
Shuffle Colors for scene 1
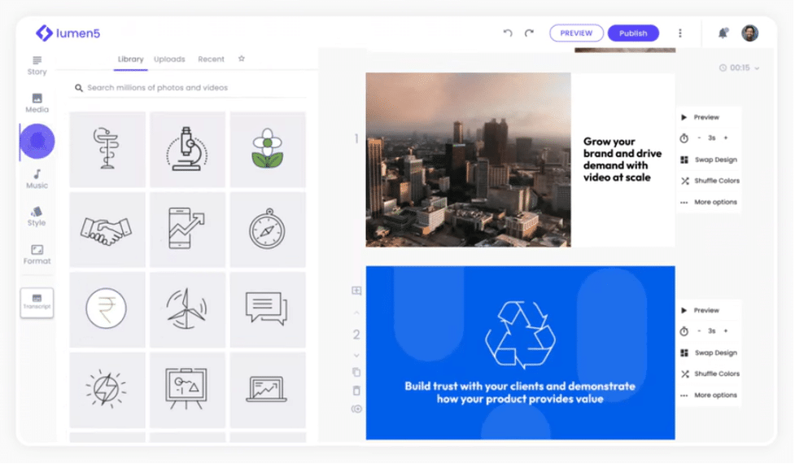tap(710, 181)
